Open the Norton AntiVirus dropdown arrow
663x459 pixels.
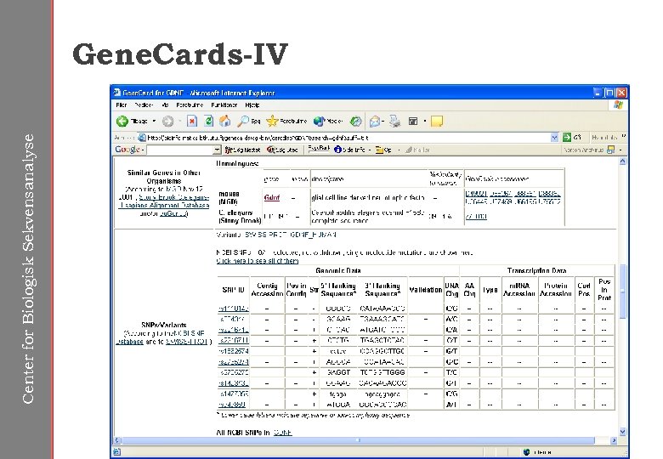[x=620, y=150]
